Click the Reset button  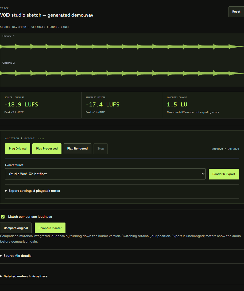tap(236, 12)
